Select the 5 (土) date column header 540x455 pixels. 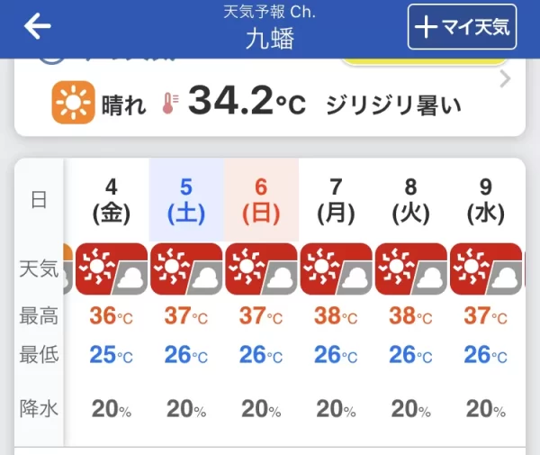pos(186,200)
